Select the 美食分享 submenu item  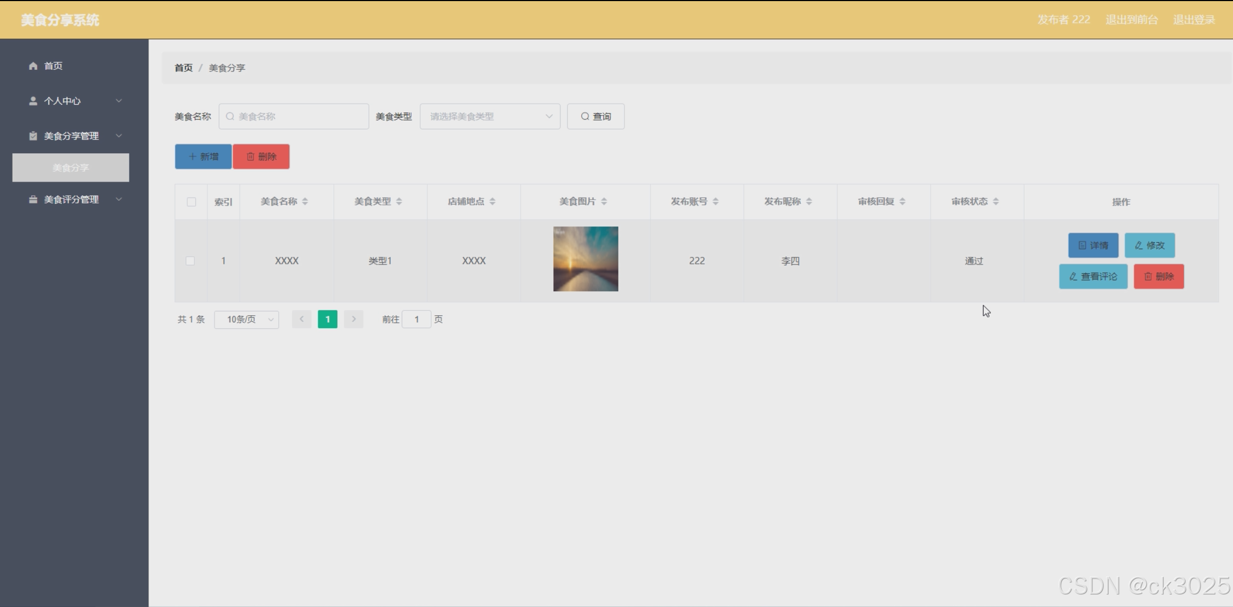71,167
